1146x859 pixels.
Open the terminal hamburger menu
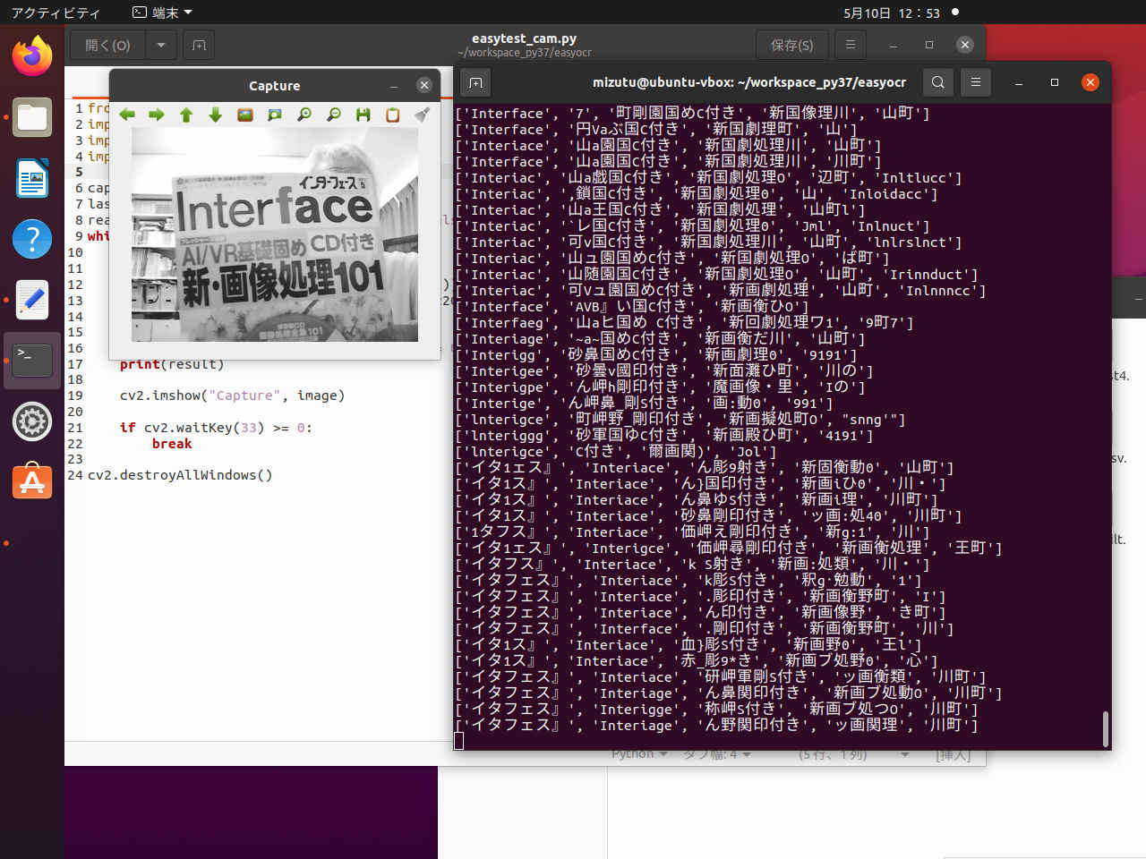click(976, 82)
